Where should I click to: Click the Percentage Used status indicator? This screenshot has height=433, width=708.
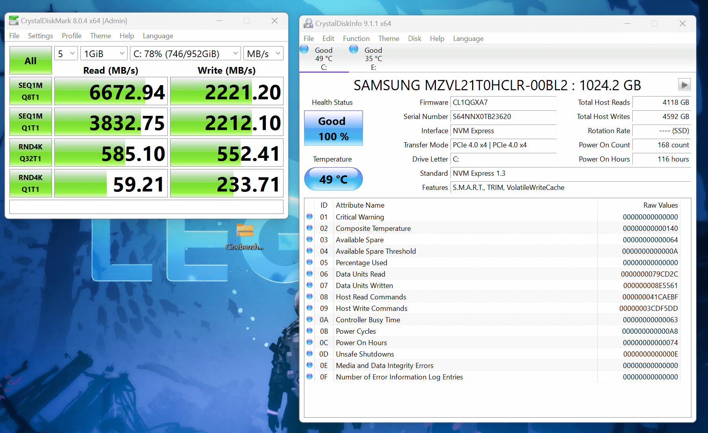(310, 262)
